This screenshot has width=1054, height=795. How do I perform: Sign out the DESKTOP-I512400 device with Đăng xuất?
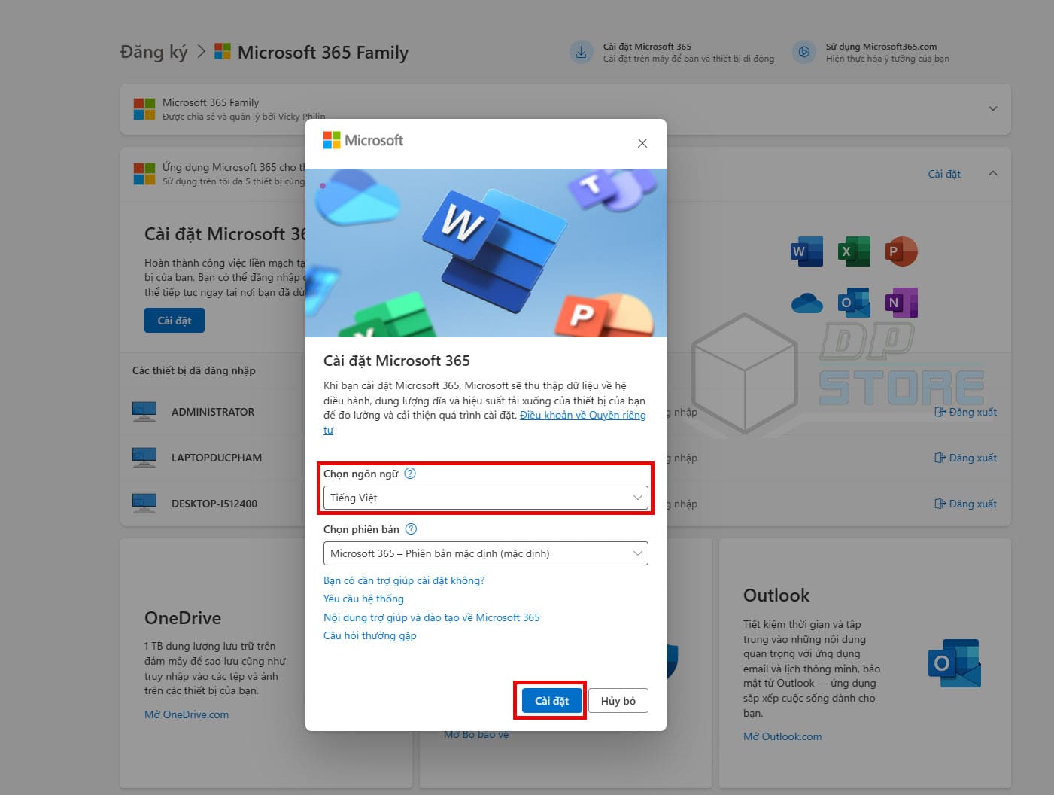966,504
